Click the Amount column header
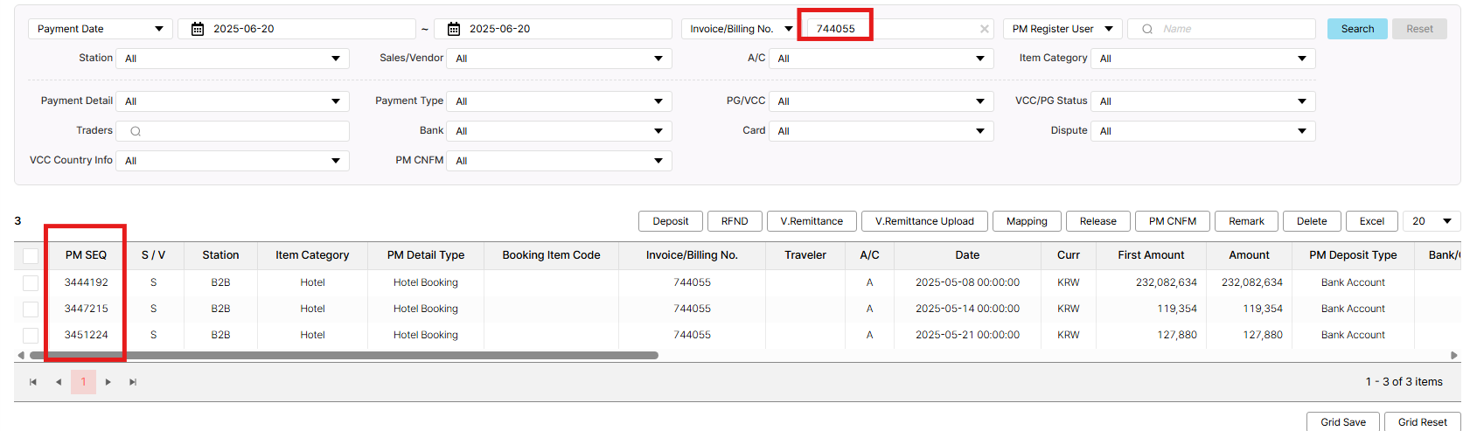The height and width of the screenshot is (431, 1470). click(x=1249, y=255)
